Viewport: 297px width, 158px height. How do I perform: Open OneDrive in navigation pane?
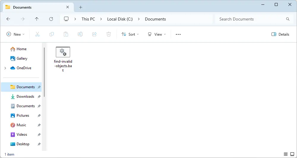click(21, 68)
